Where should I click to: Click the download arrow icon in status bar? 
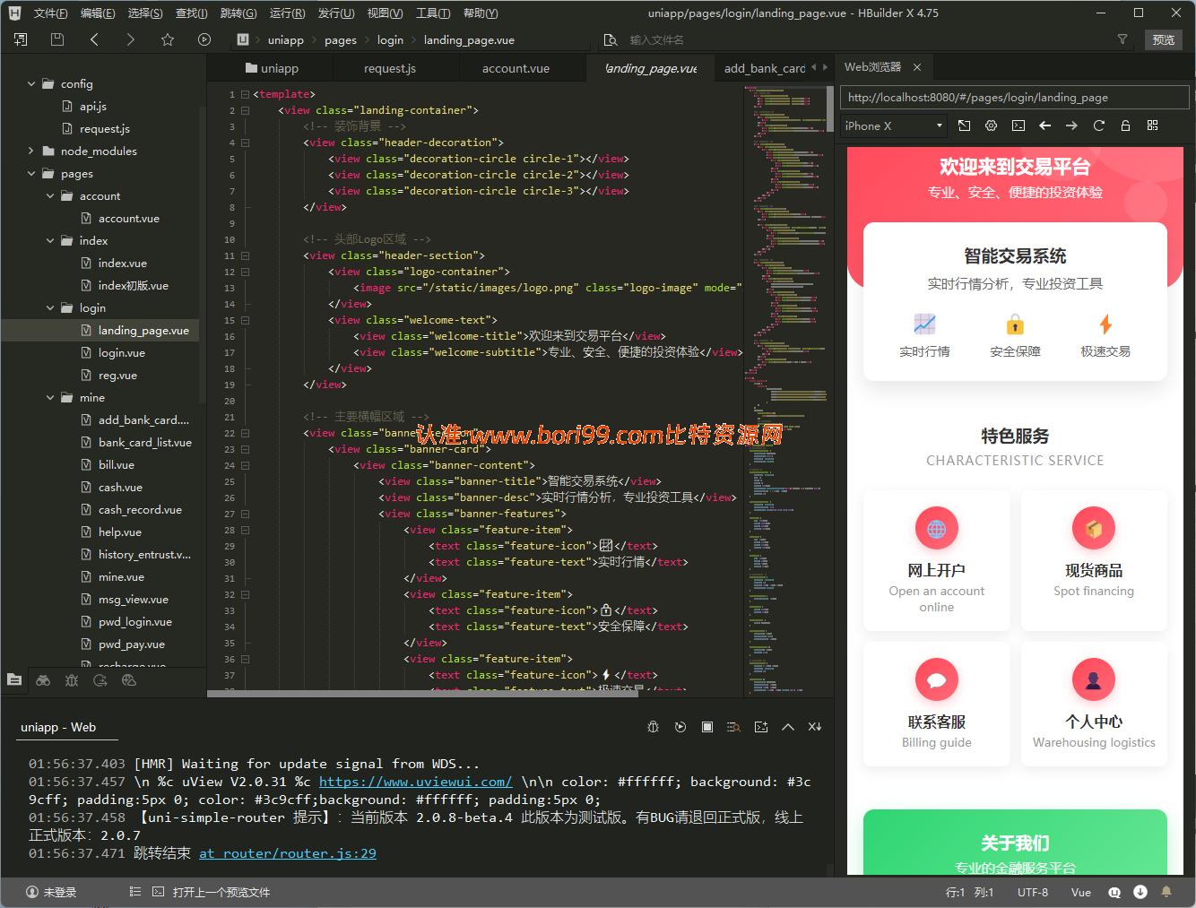[1140, 892]
